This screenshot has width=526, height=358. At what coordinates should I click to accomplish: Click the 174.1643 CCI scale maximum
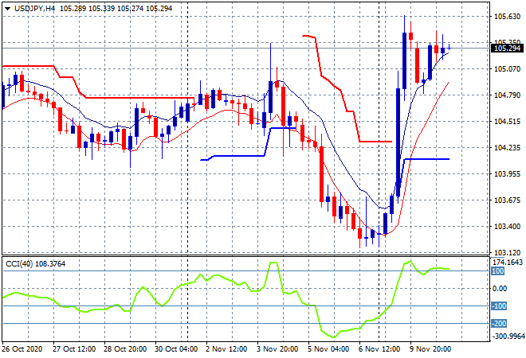[x=507, y=263]
